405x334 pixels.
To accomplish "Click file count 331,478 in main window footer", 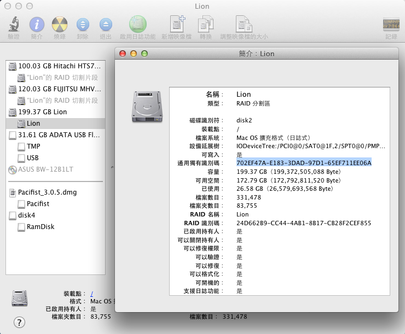I will 235,317.
